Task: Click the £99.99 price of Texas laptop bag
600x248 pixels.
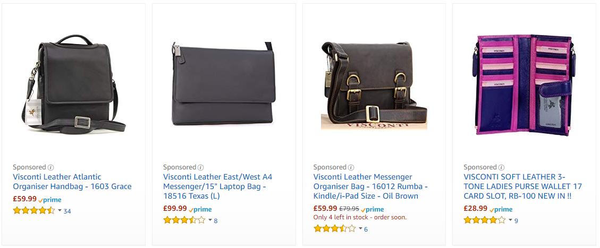Action: [175, 209]
